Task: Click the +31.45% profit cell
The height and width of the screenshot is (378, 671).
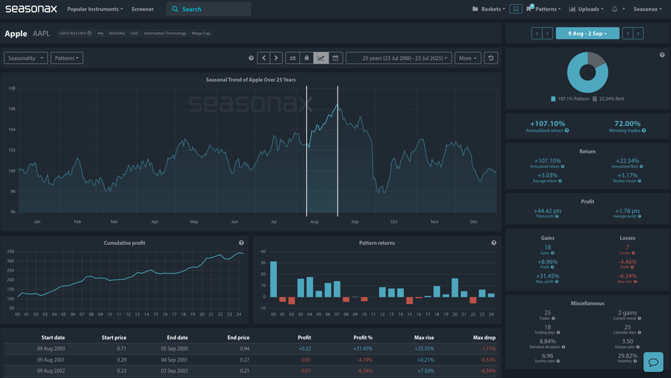Action: (363, 349)
